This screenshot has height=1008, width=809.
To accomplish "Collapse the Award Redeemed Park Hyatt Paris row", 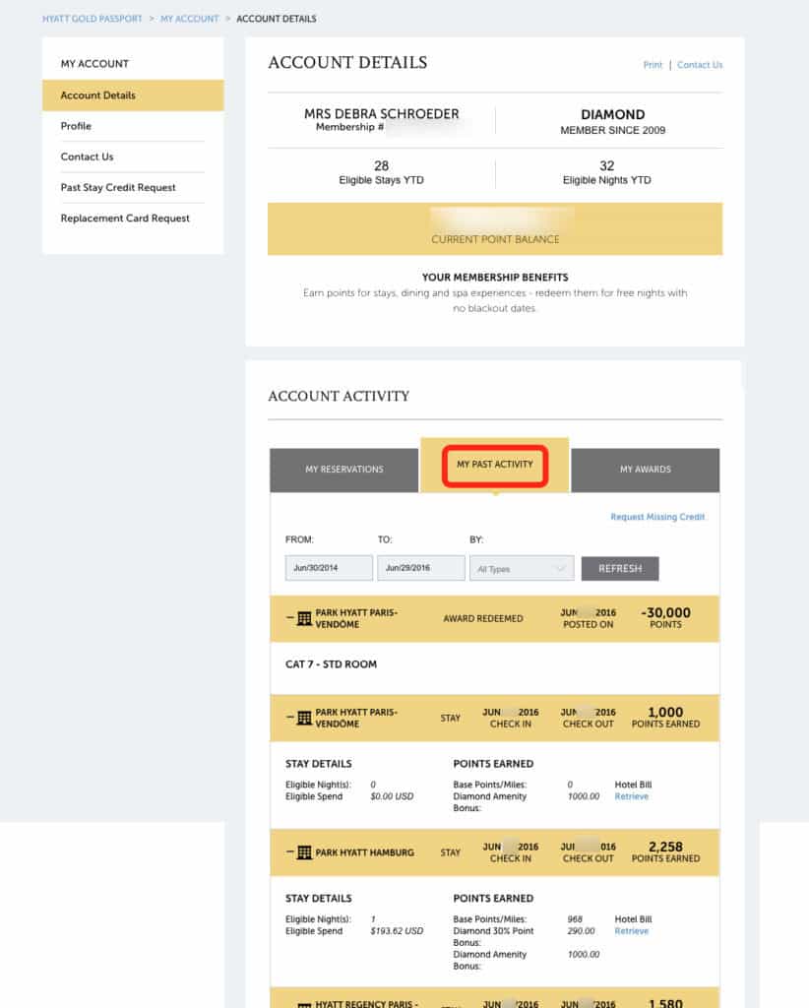I will coord(289,618).
